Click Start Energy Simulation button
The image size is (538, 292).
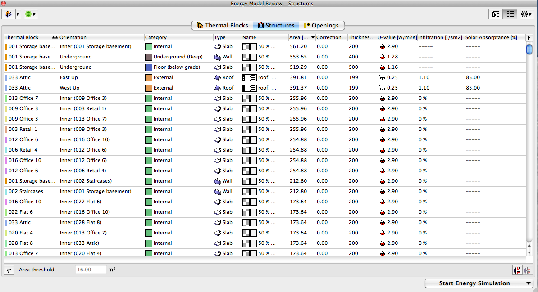click(x=474, y=283)
